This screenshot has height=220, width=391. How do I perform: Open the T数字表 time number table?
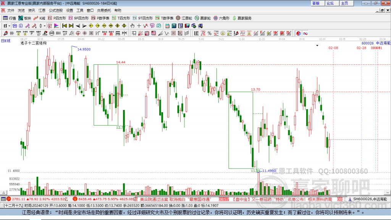[x=164, y=18]
